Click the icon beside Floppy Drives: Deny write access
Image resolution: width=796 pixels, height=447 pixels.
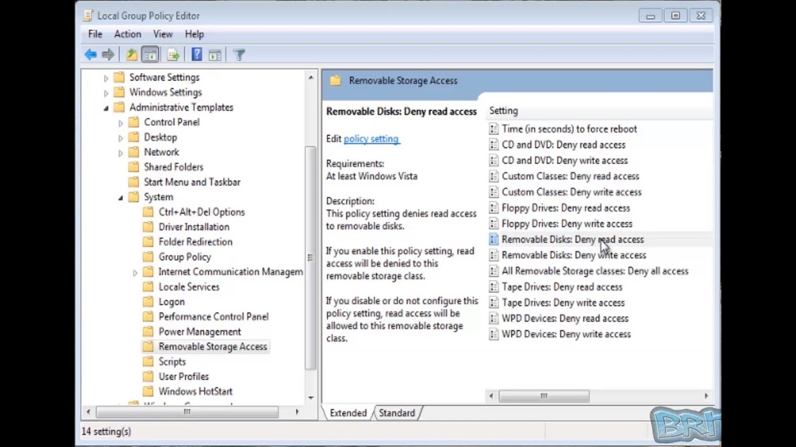pos(494,223)
